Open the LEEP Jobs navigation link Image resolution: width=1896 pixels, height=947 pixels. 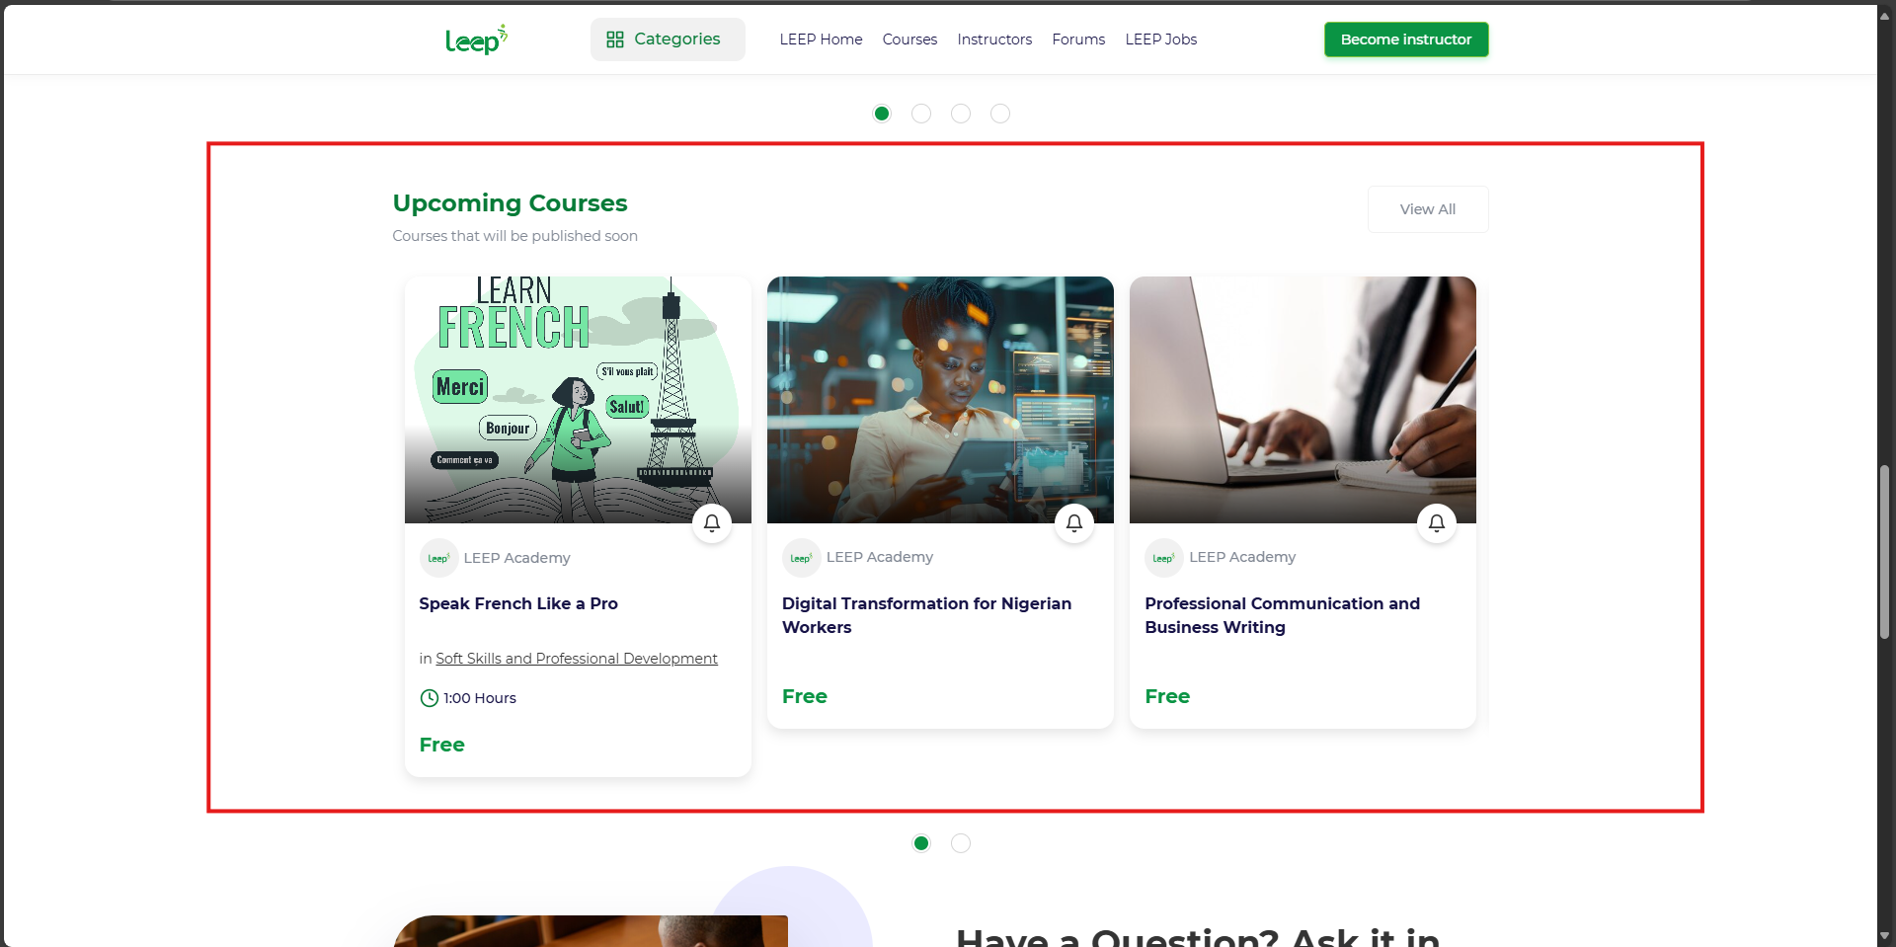1161,39
